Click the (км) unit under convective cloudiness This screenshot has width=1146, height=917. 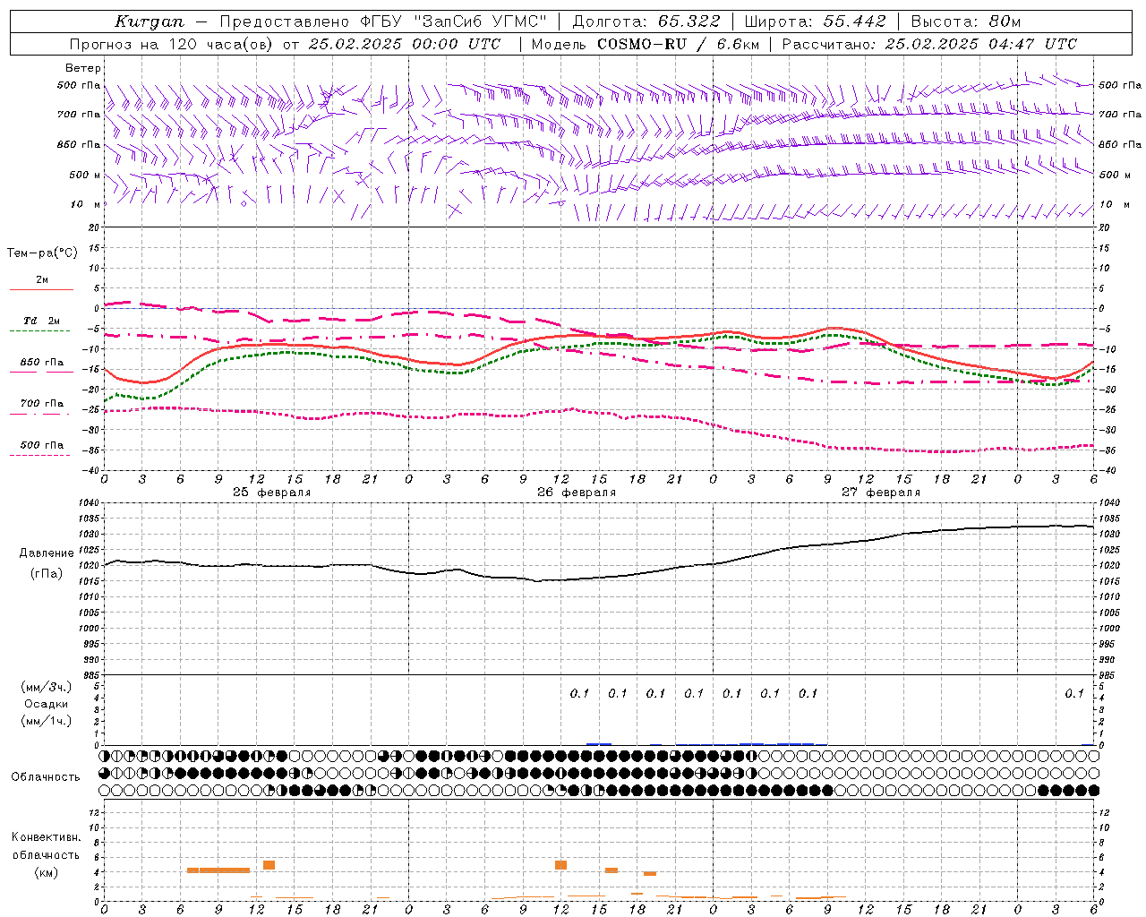pos(46,873)
